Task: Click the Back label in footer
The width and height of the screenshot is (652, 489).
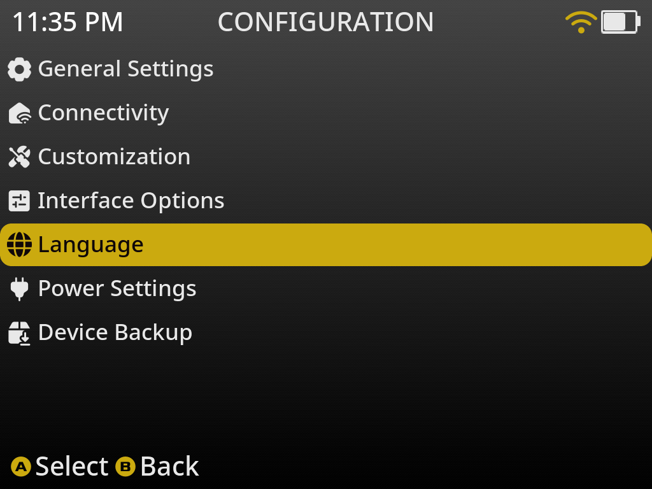Action: click(x=169, y=467)
